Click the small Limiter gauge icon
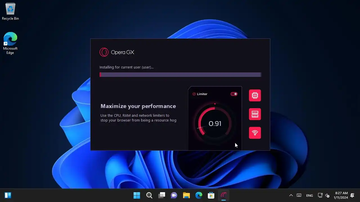The image size is (360, 202). pyautogui.click(x=194, y=94)
